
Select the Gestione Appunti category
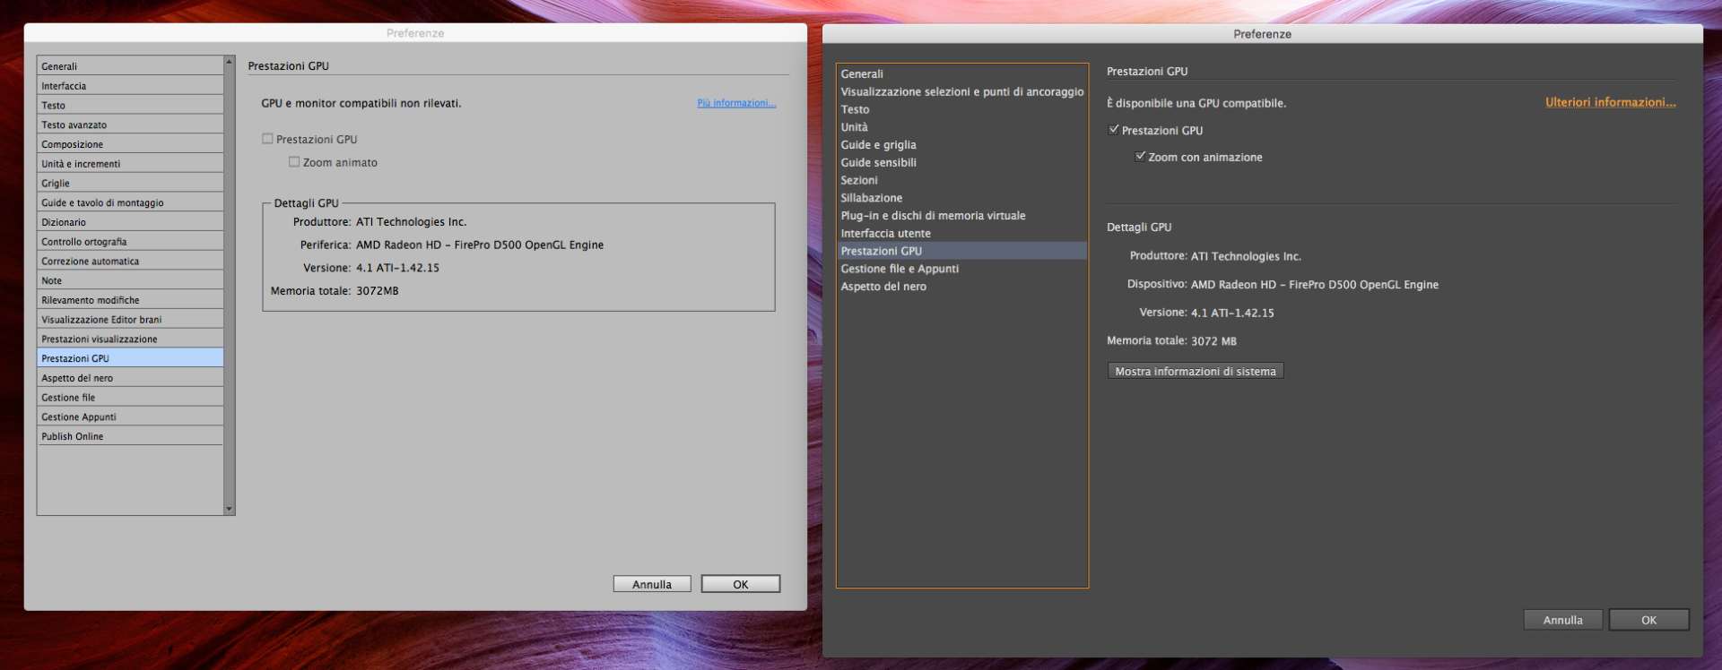130,417
